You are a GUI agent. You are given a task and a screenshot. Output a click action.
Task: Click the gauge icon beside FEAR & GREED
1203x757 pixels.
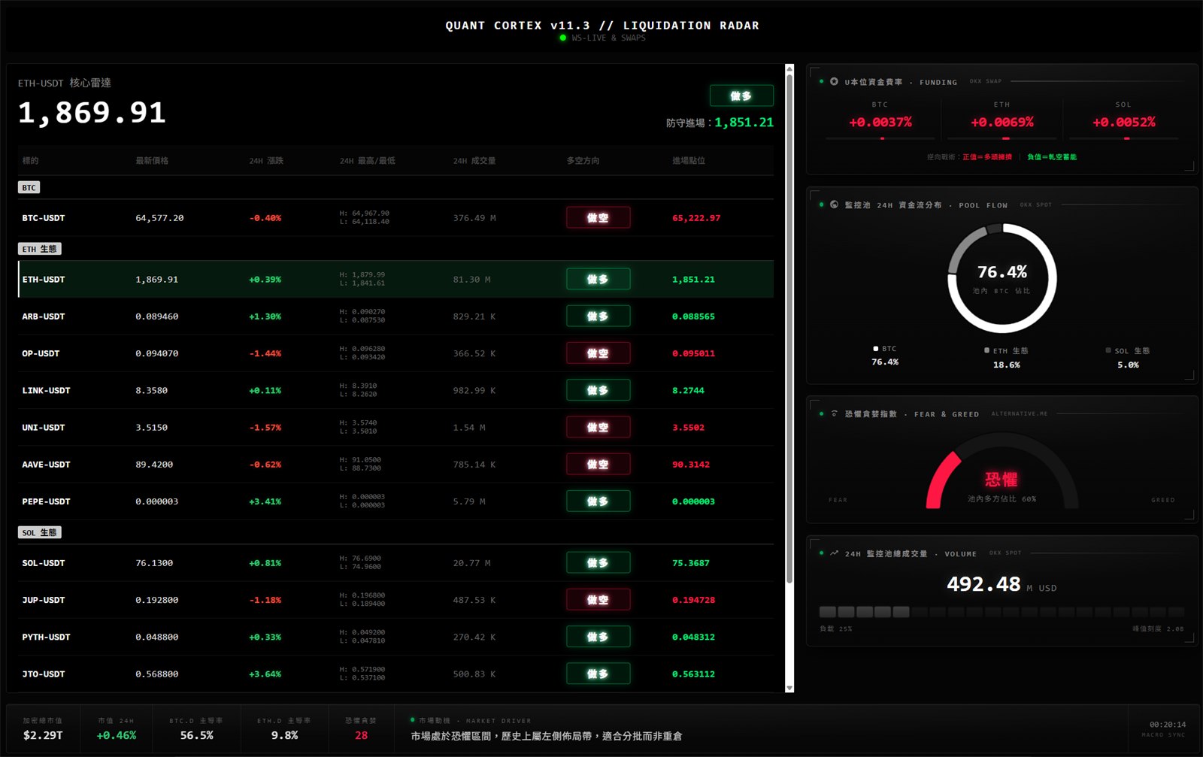pyautogui.click(x=834, y=413)
